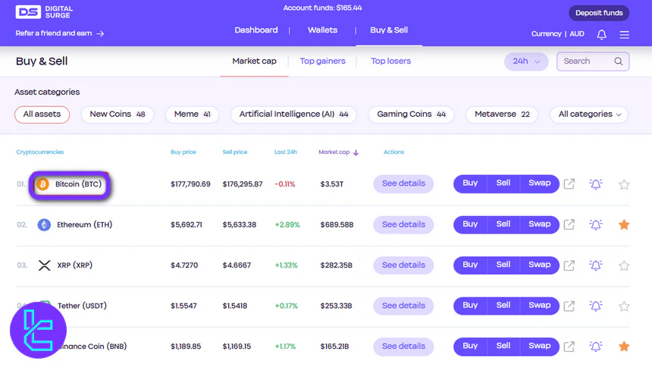See details for Binance Coin
The height and width of the screenshot is (367, 652).
[x=403, y=347]
